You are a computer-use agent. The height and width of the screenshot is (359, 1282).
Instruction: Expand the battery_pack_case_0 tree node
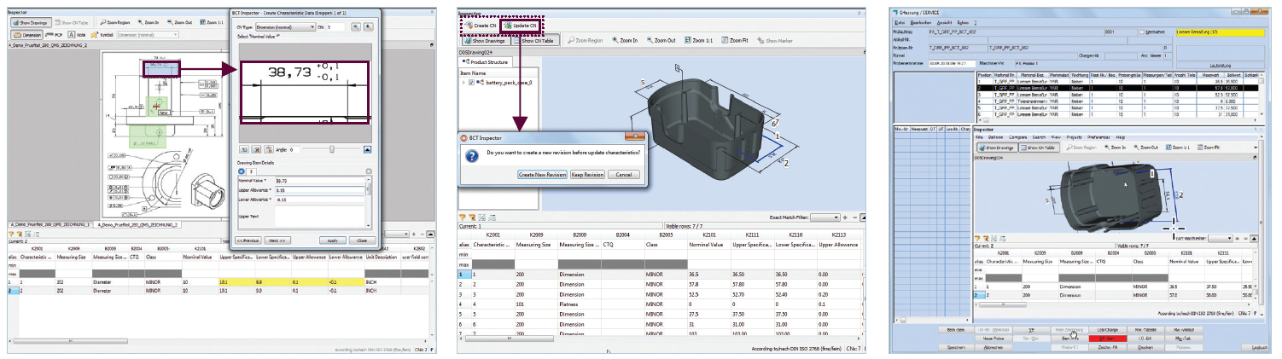pyautogui.click(x=463, y=83)
